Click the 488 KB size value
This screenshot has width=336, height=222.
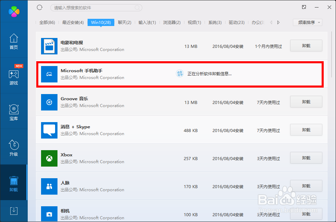[x=191, y=131]
